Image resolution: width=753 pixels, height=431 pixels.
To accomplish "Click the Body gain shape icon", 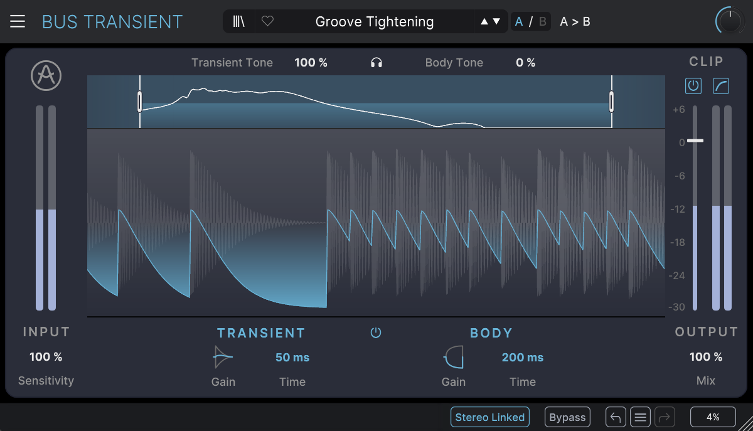I will click(x=453, y=358).
